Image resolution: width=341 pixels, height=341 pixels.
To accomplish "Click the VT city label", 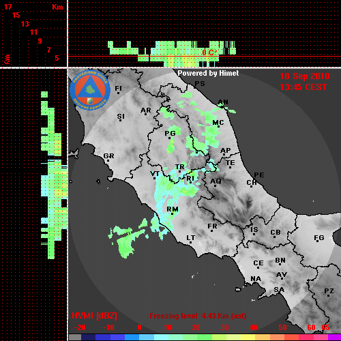I will (x=155, y=174).
